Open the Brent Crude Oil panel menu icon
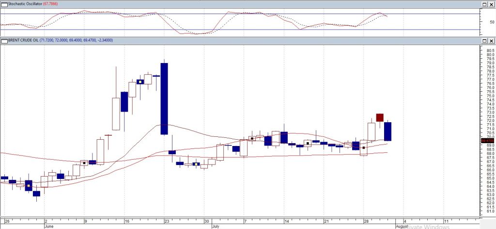This screenshot has width=496, height=229. coord(3,40)
